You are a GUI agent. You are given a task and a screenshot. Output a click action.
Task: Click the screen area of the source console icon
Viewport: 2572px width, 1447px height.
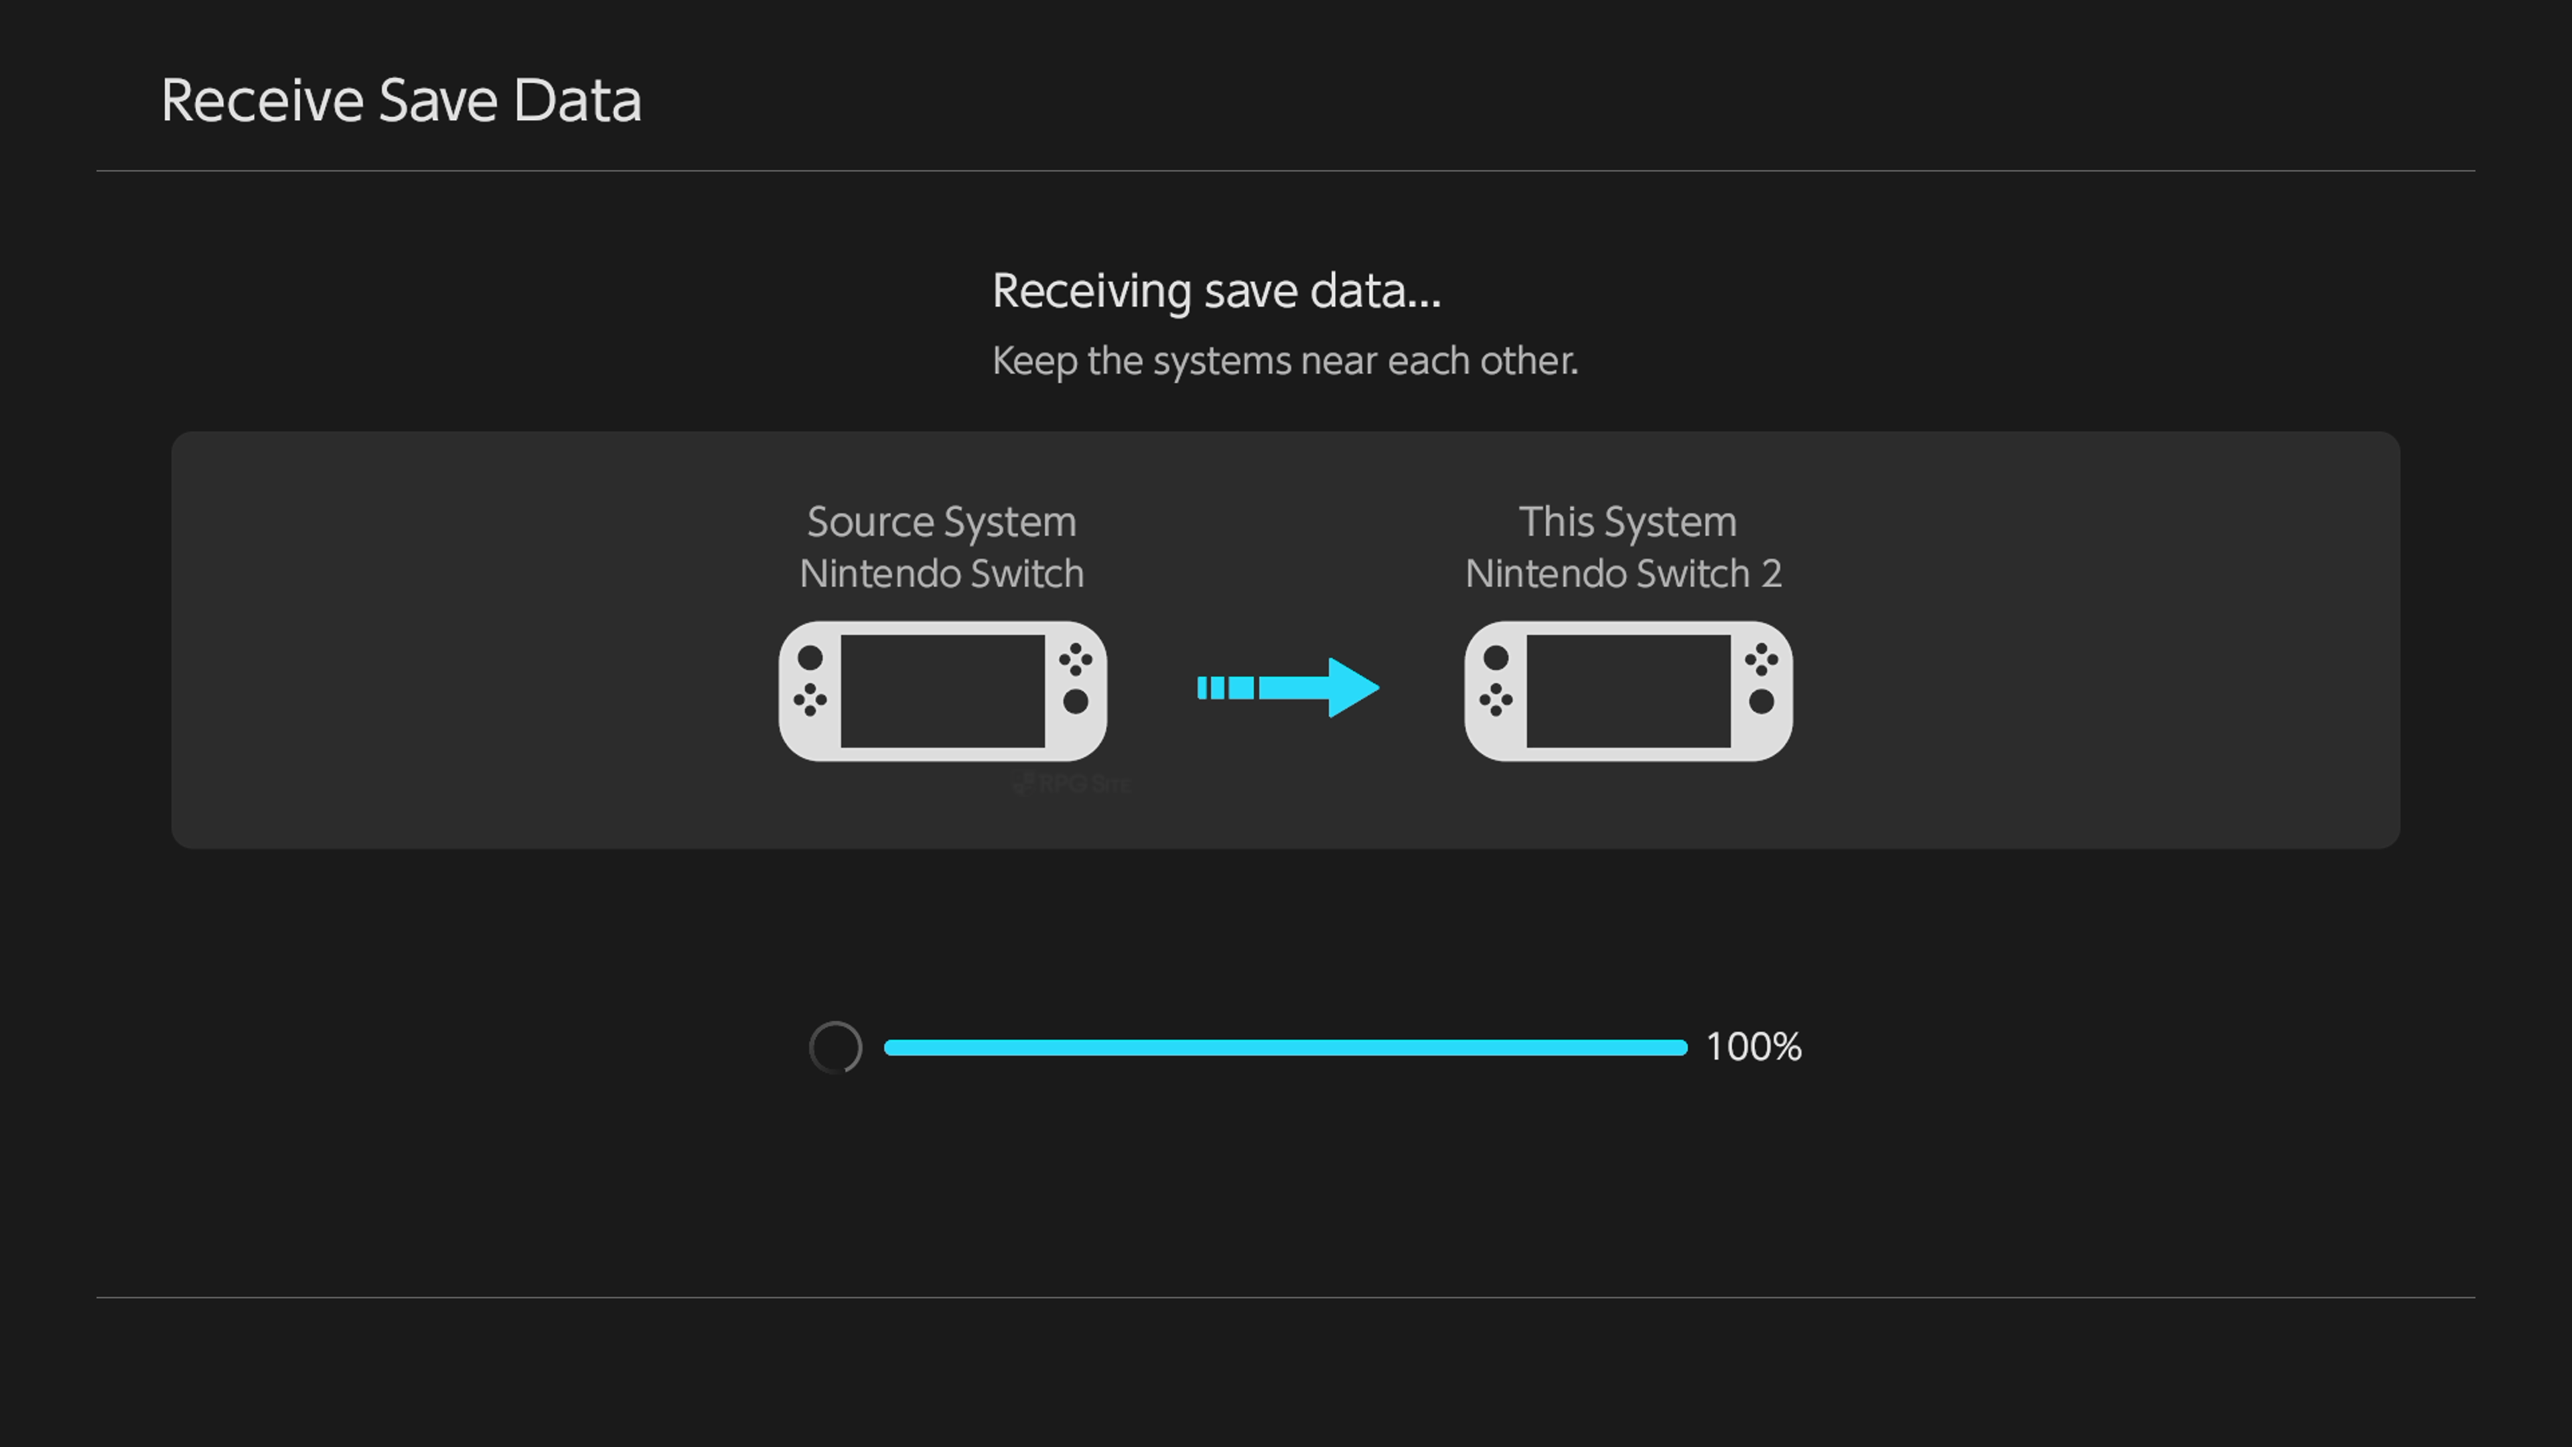click(942, 691)
